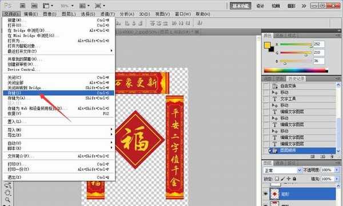Hide the selected layer via eye icon
The image size is (343, 206).
[266, 194]
